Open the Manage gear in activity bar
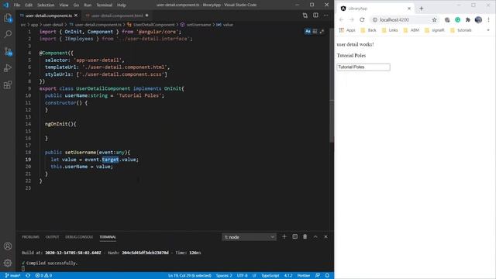This screenshot has height=279, width=496. pyautogui.click(x=8, y=263)
